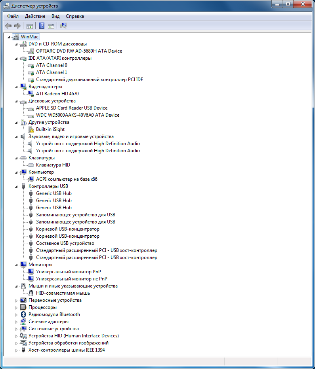Screen dimensions: 315x369
Task: Click the Other devices category icon
Action: tap(23, 122)
